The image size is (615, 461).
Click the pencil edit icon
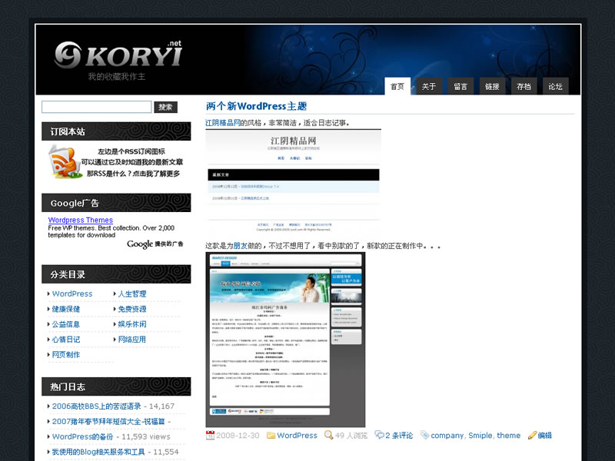point(532,435)
